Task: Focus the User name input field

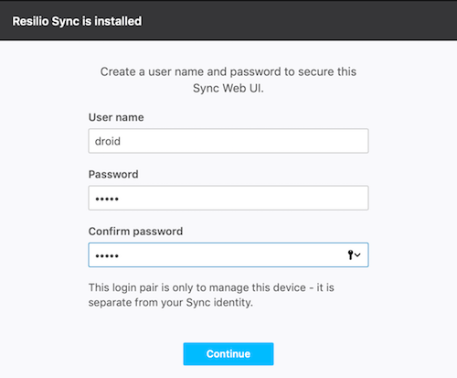Action: coord(228,141)
